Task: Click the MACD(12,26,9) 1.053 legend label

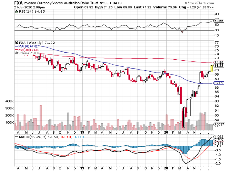Action: 38,137
